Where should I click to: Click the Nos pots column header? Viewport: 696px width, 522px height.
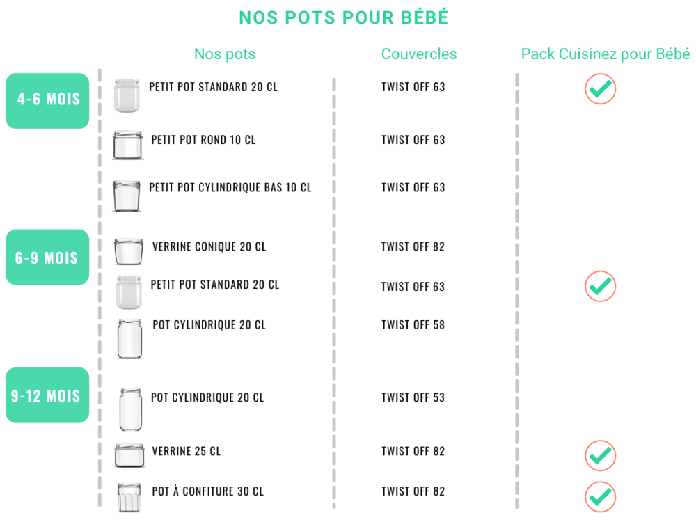point(225,54)
